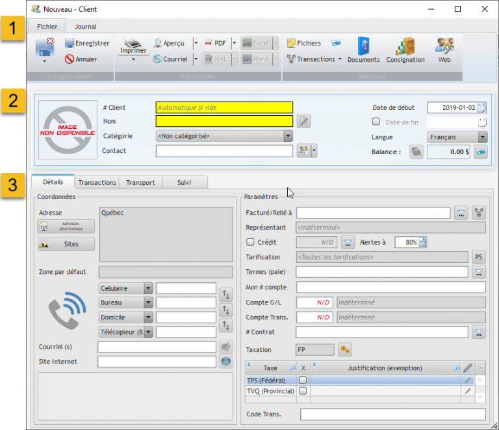Click the Mon # compte field
This screenshot has width=499, height=430.
390,287
